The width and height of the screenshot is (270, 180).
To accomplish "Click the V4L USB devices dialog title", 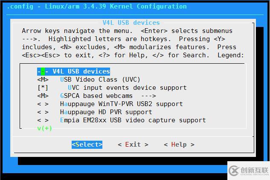I will click(131, 23).
